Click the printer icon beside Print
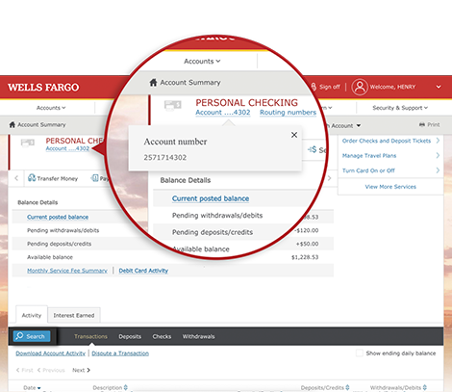Screen dimensions: 452x392 [422, 125]
